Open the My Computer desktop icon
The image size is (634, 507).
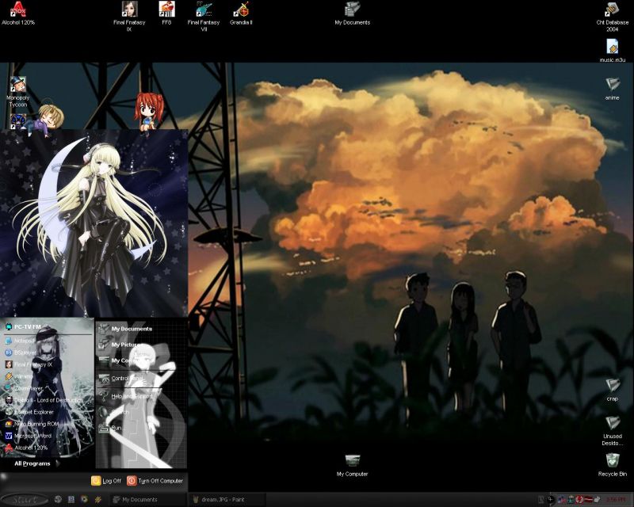pos(352,465)
